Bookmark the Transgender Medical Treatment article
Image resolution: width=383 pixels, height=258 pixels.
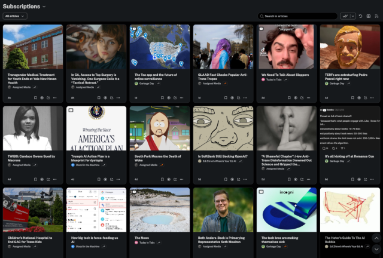pos(35,97)
